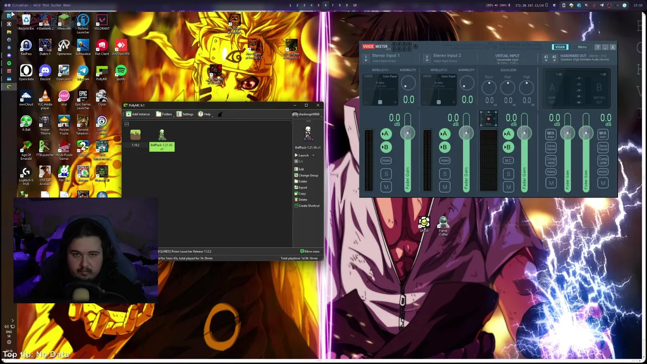Select the Logitech G HUB desktop icon

(x=26, y=175)
